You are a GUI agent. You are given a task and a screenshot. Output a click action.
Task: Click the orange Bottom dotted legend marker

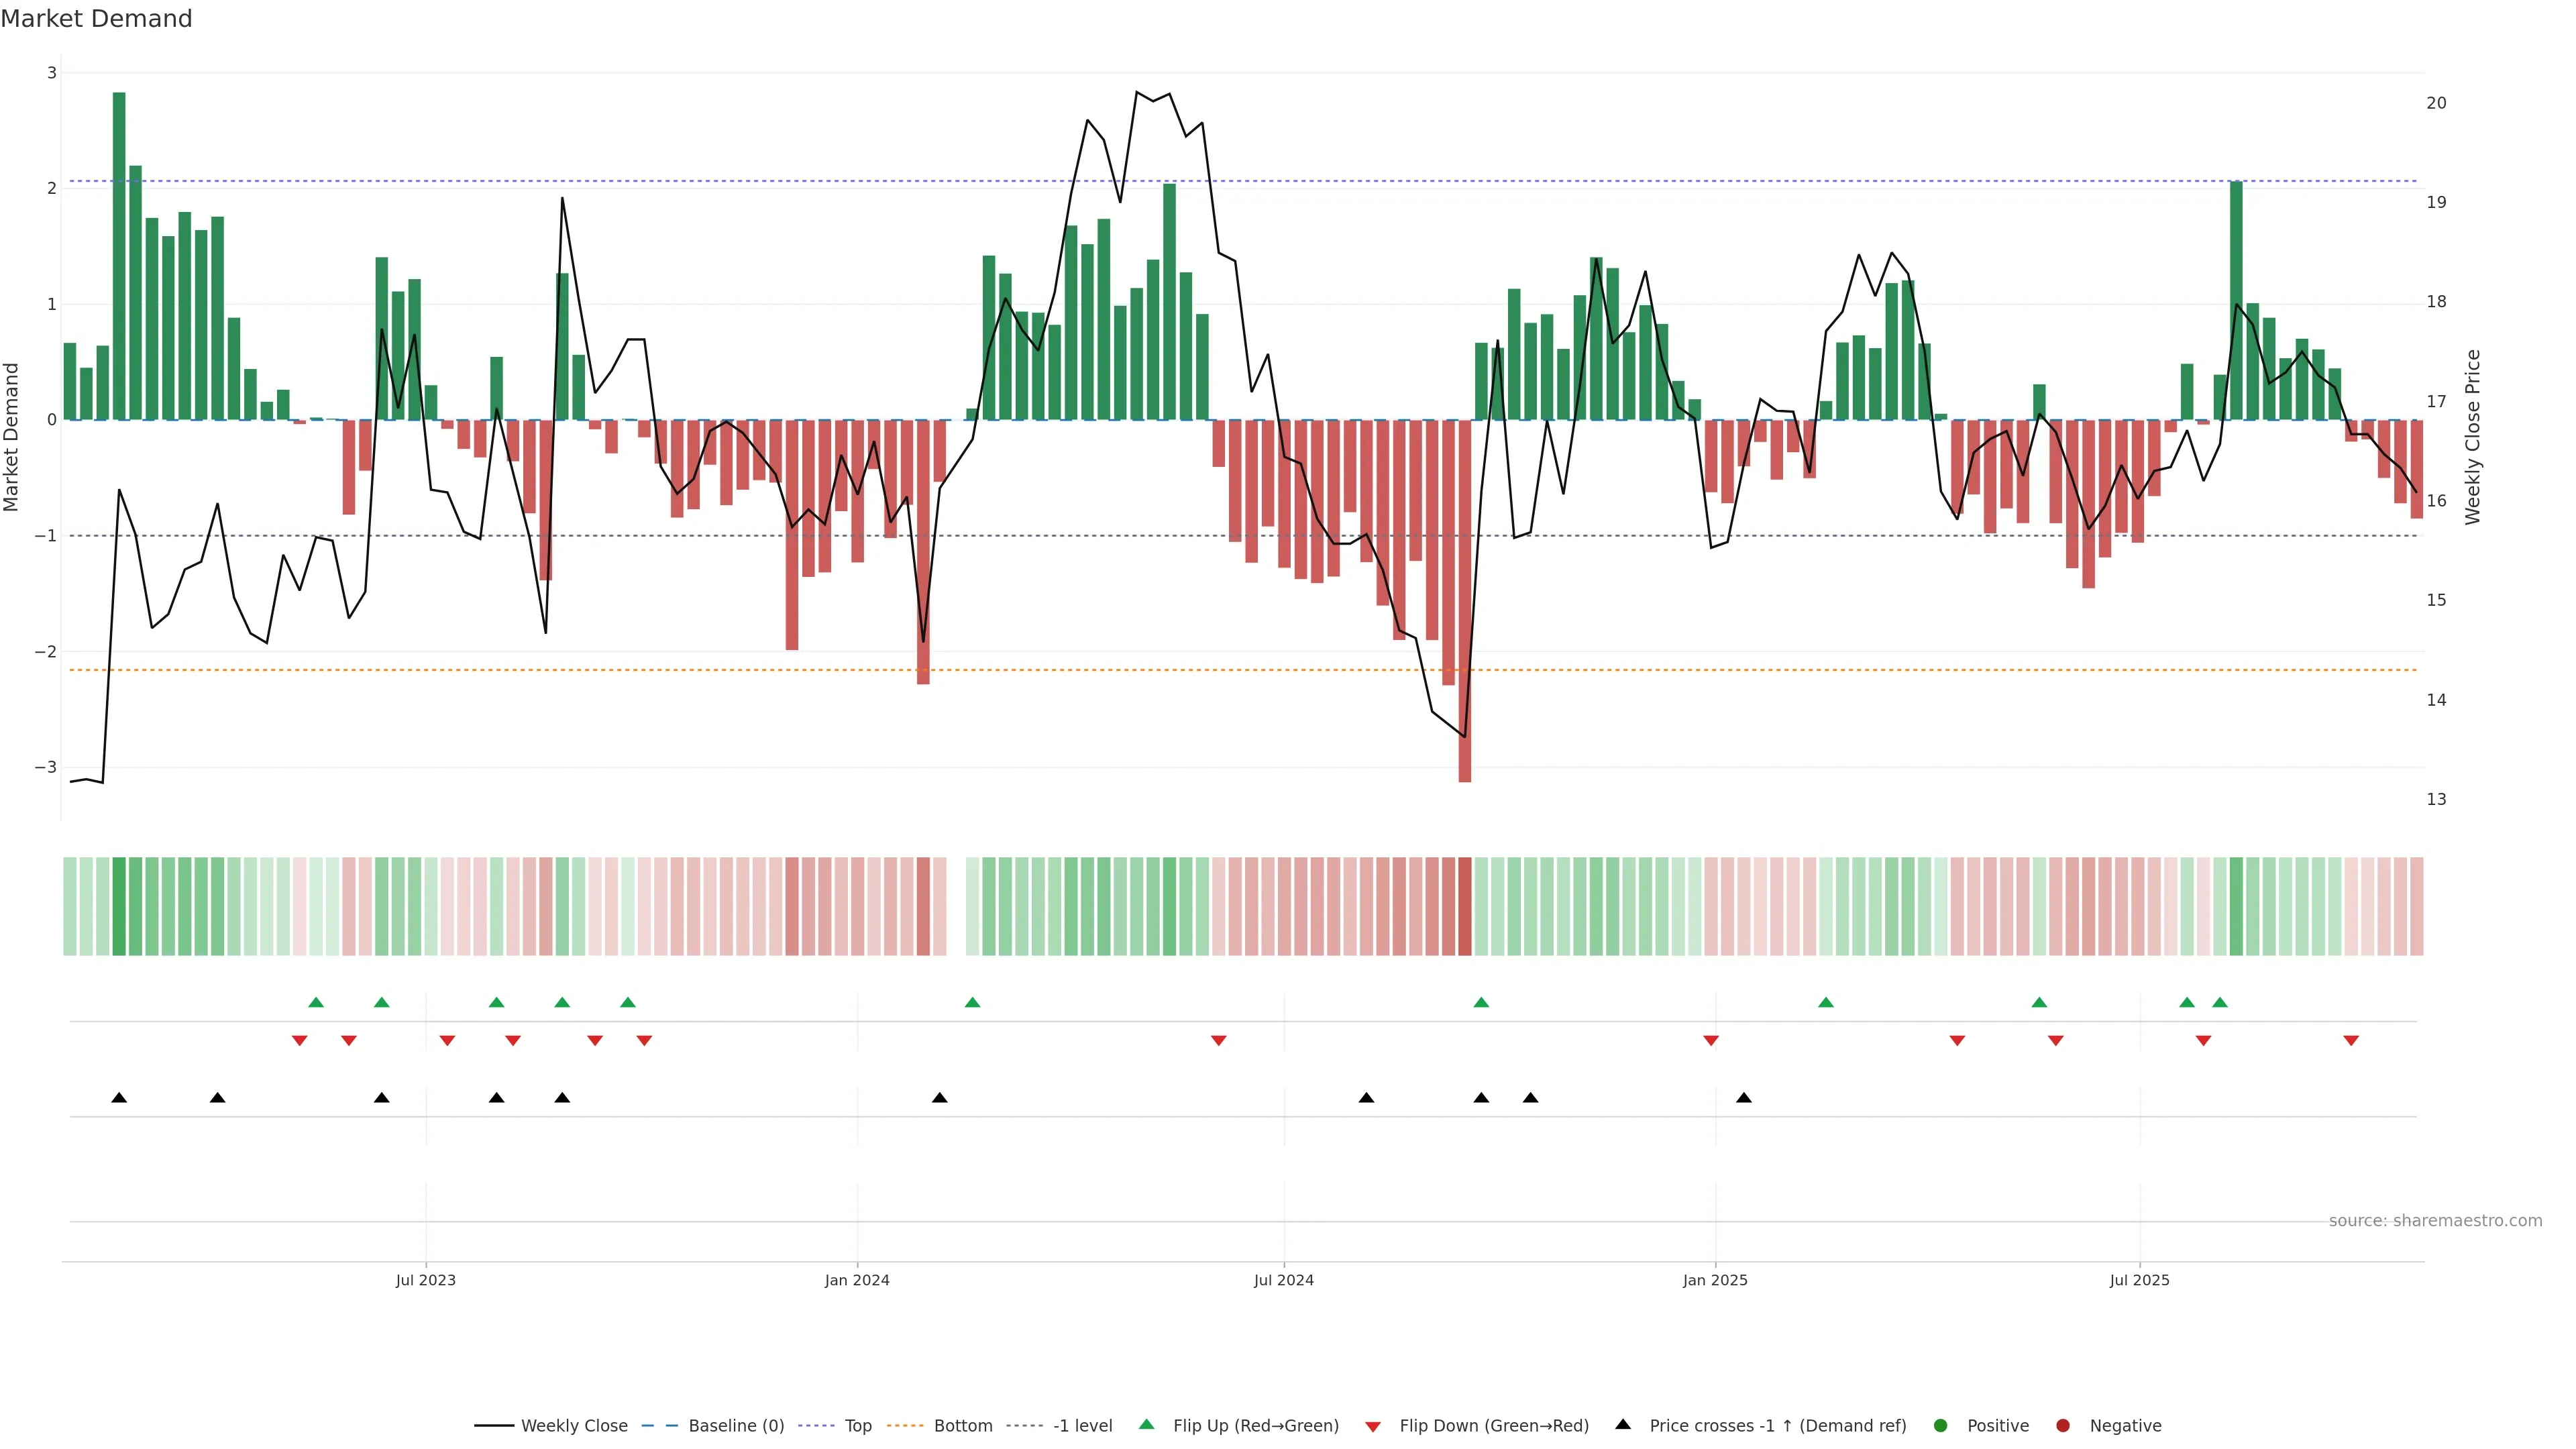(905, 1425)
